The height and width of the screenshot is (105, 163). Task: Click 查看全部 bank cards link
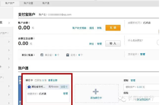tap(53, 80)
